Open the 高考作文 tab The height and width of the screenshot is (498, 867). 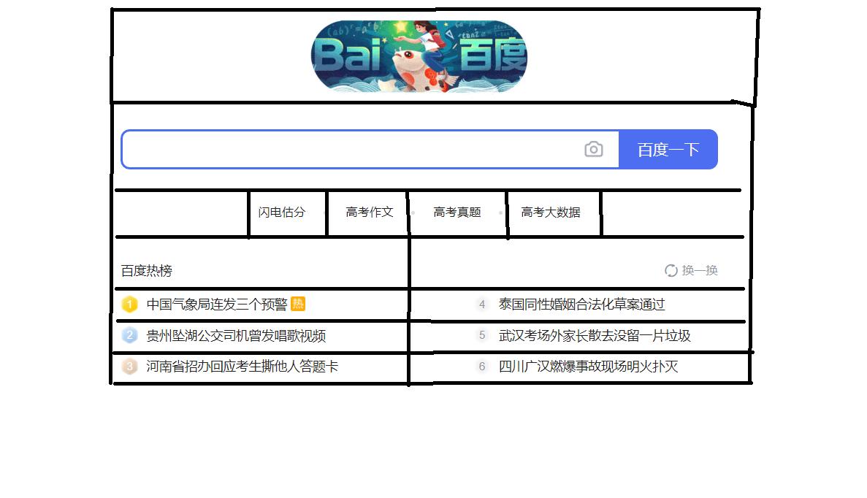(x=368, y=213)
